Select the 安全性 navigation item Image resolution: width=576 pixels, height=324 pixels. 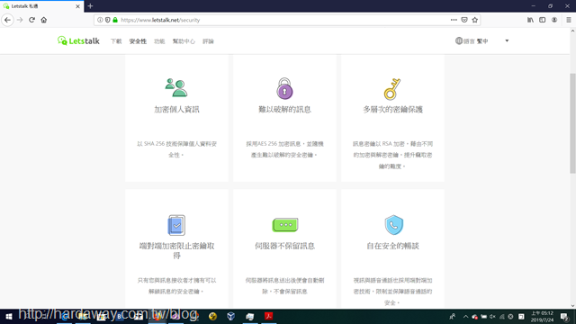point(138,41)
